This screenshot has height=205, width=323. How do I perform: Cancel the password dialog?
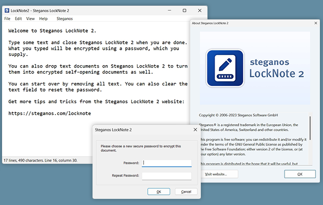pyautogui.click(x=186, y=192)
